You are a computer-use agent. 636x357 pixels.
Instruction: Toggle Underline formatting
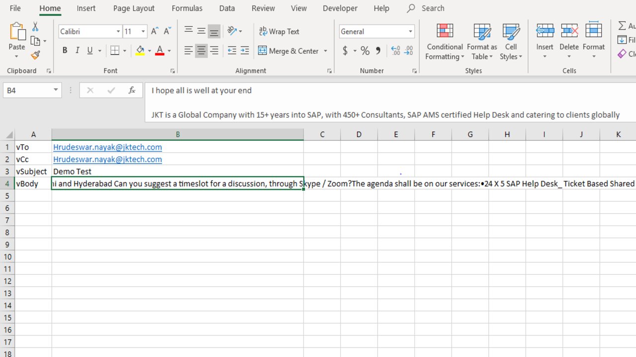(90, 51)
